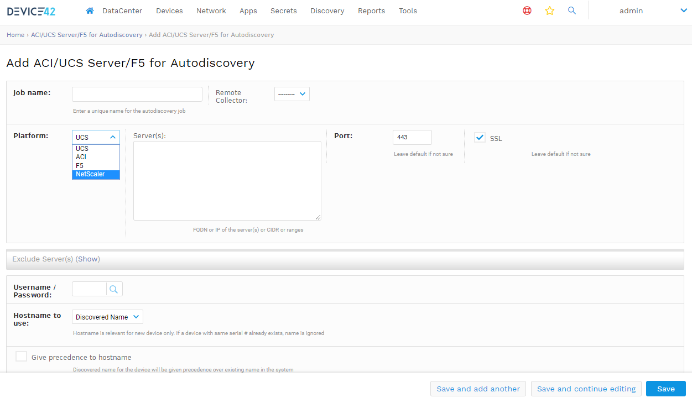Choose F5 from the Platform list

point(96,166)
